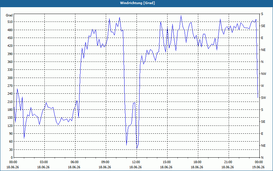Select the 210 y-axis tick label
Image resolution: width=273 pixels, height=171 pixels.
click(10, 102)
